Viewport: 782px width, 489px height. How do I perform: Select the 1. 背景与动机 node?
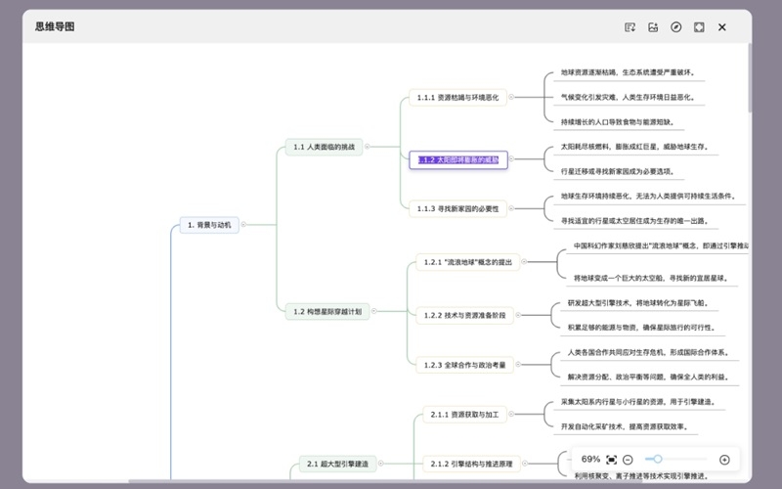tap(209, 225)
